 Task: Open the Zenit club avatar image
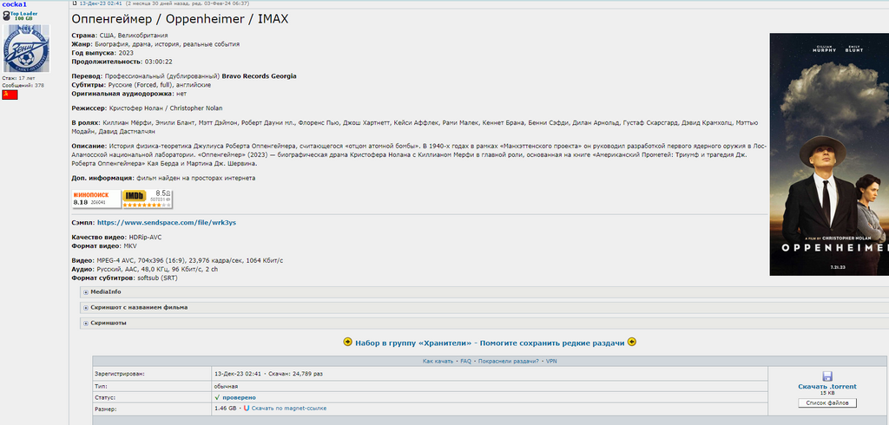click(27, 48)
